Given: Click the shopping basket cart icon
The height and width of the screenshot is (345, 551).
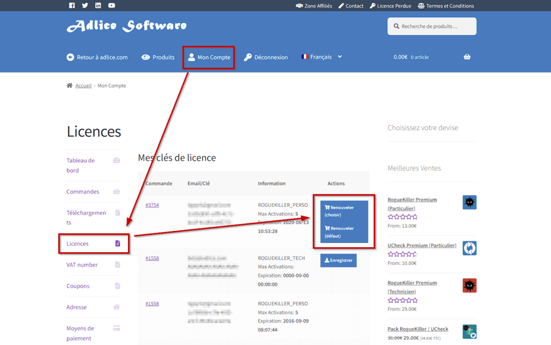Looking at the screenshot, I should [x=467, y=57].
